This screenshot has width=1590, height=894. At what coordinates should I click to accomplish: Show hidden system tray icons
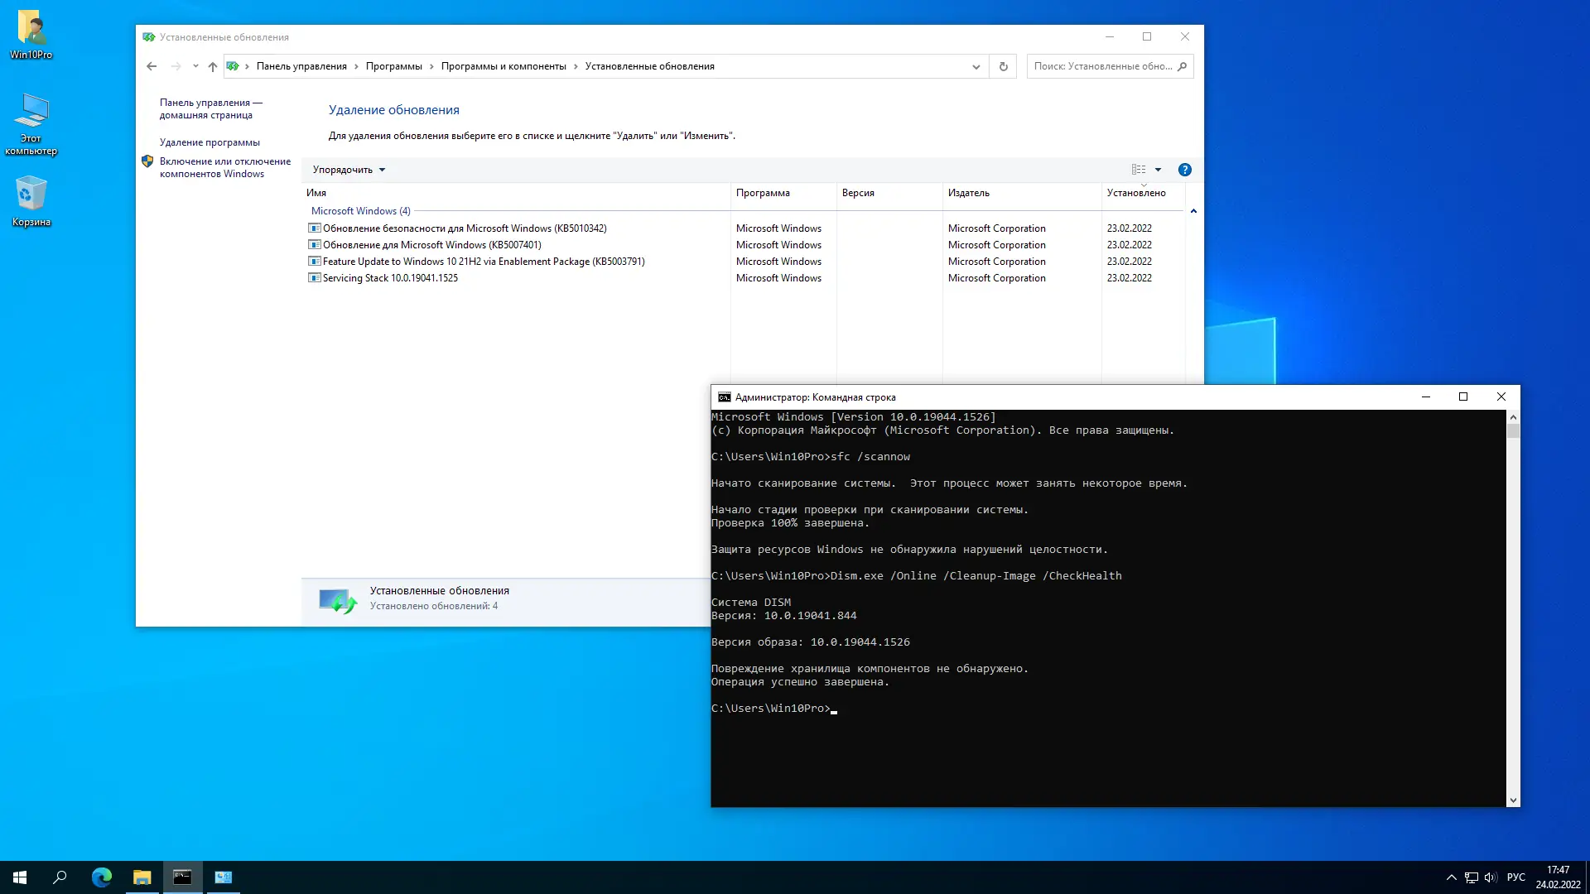tap(1451, 877)
